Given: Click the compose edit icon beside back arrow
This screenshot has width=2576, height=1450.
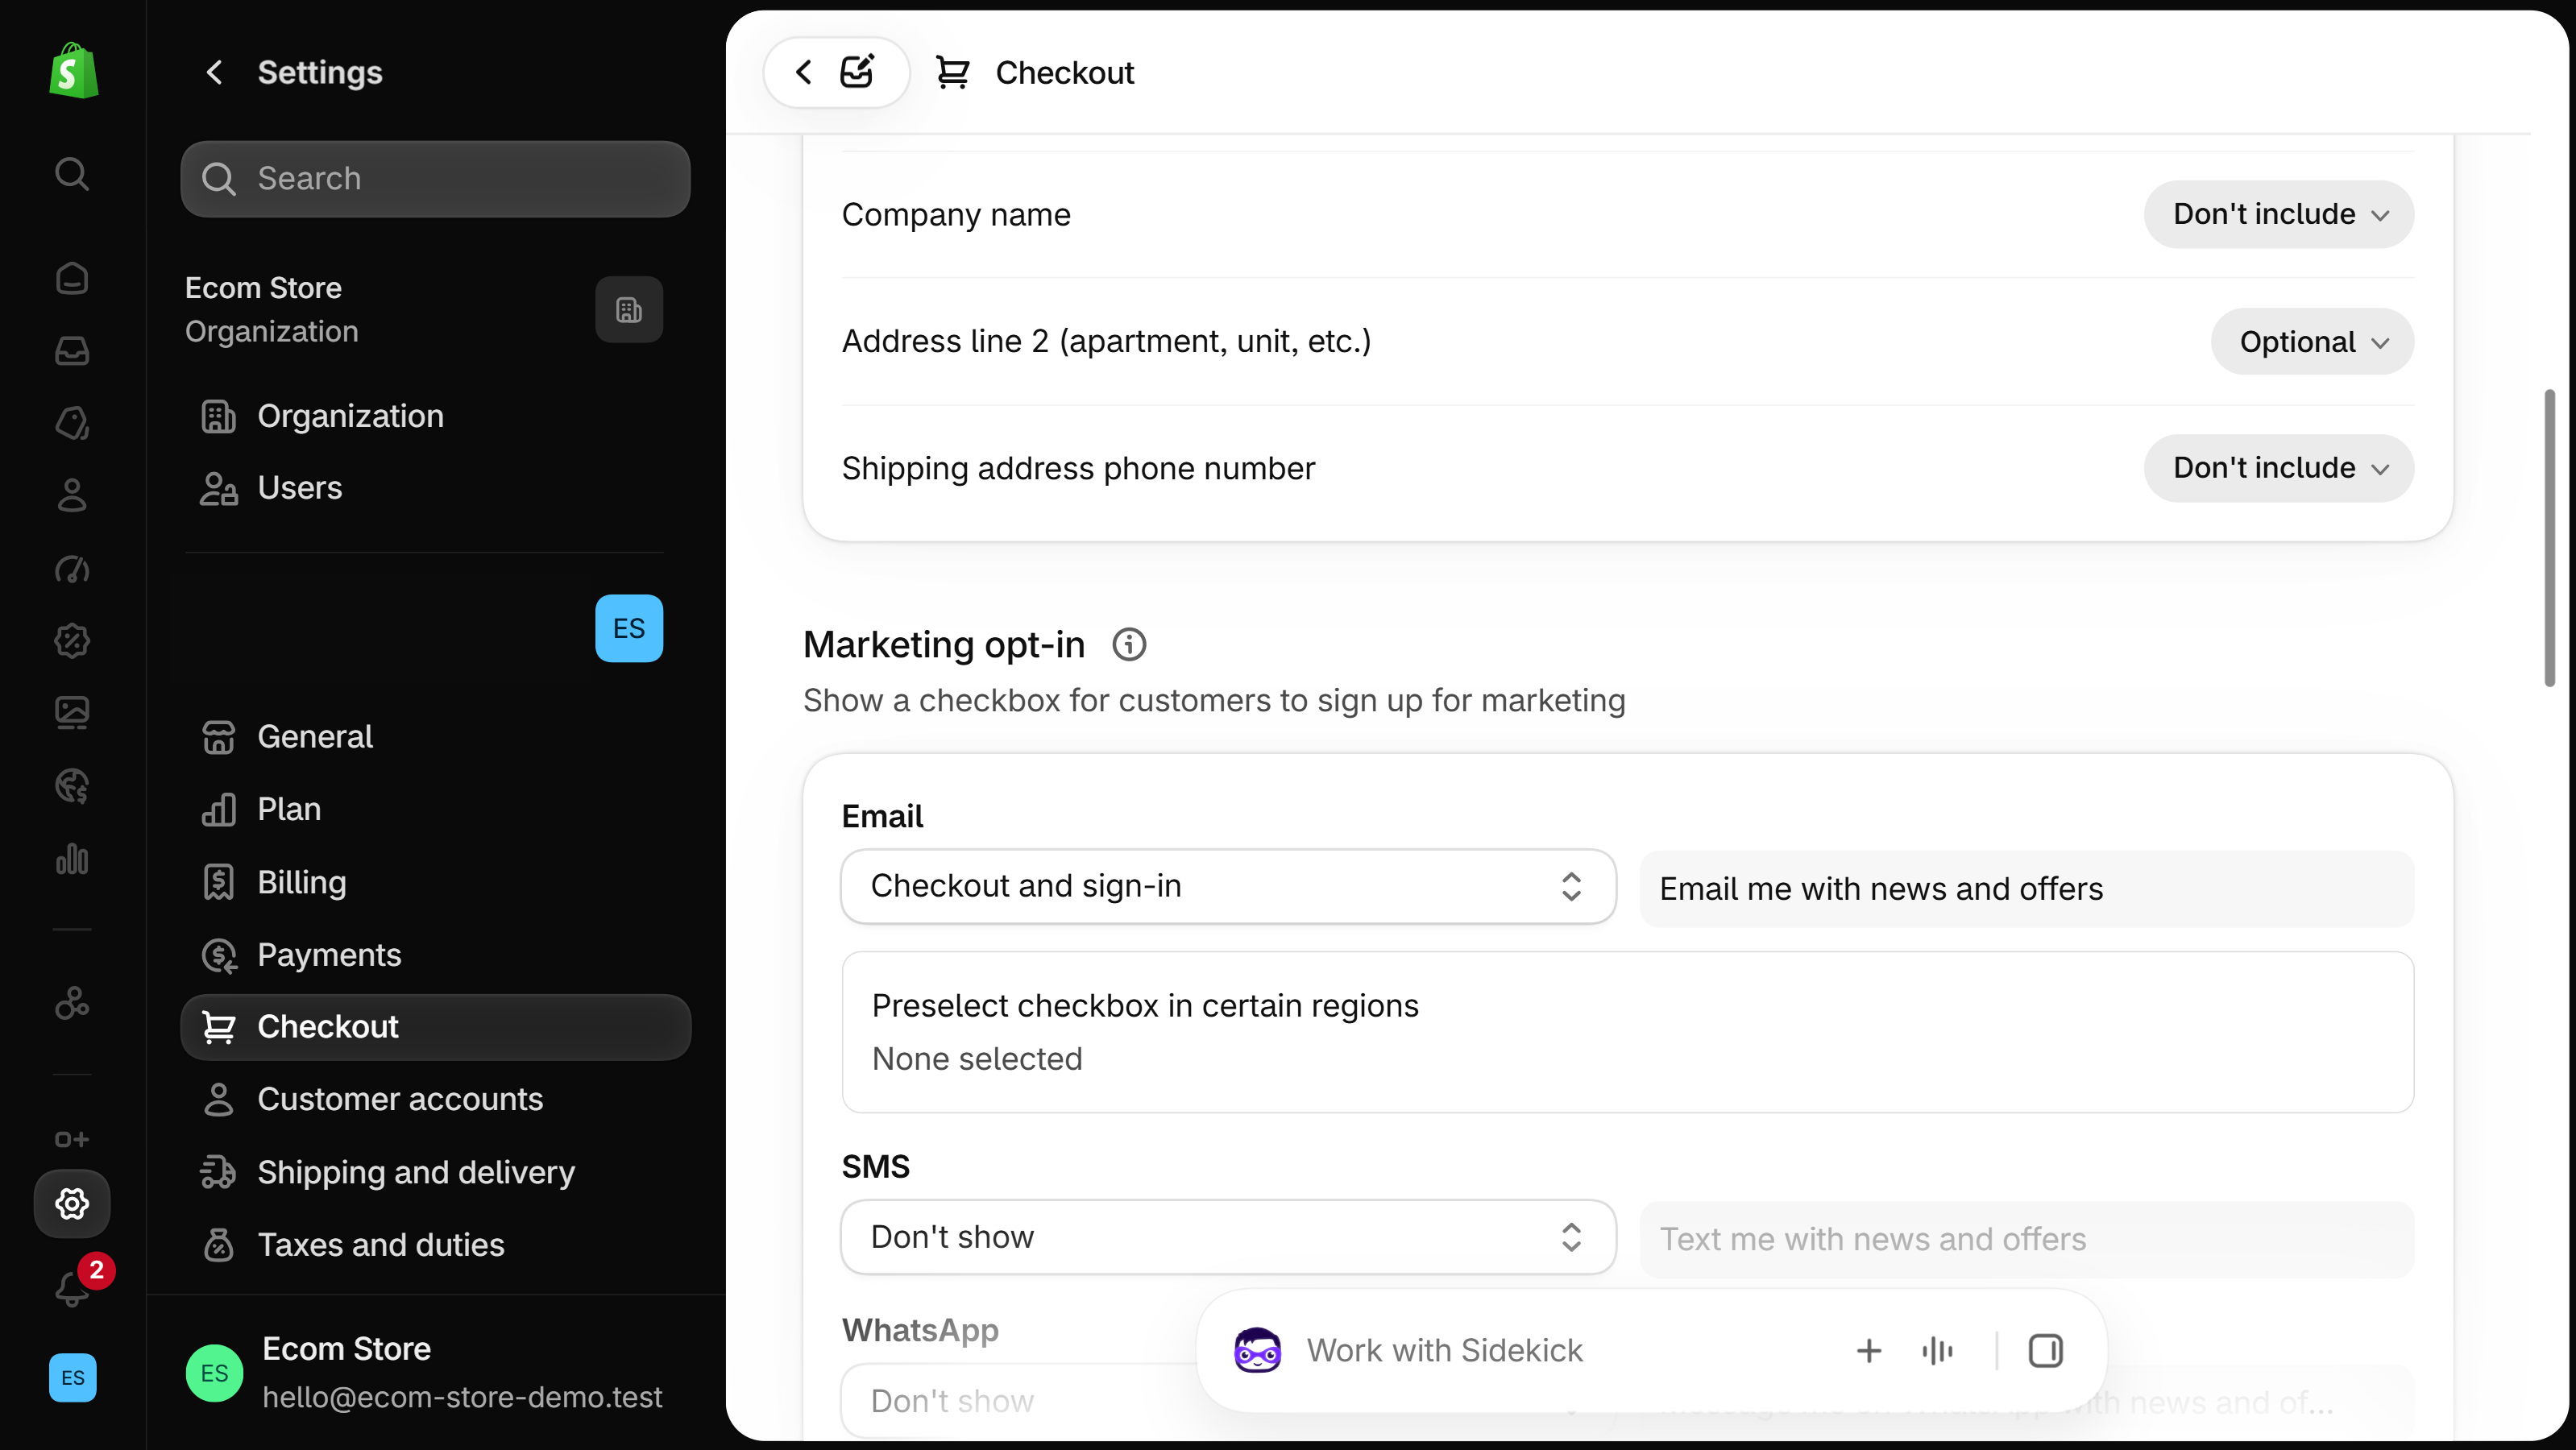Looking at the screenshot, I should pyautogui.click(x=857, y=72).
